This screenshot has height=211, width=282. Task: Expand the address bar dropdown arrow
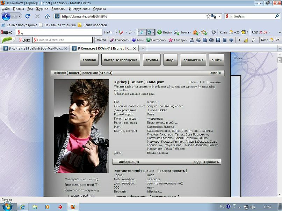(x=219, y=16)
